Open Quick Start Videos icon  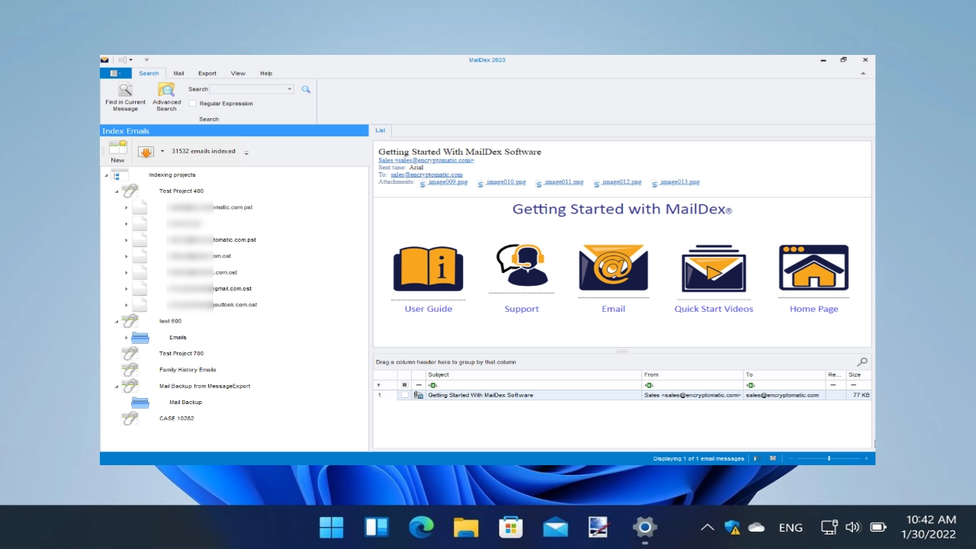[x=714, y=268]
